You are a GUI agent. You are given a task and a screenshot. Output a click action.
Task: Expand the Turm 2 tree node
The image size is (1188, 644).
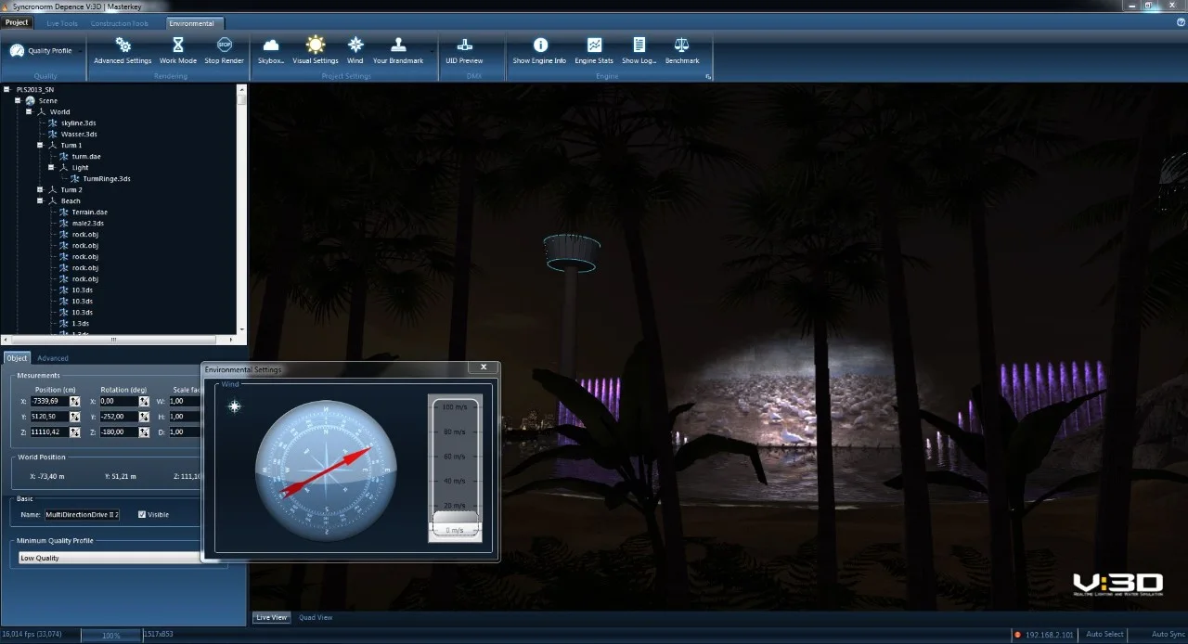(x=40, y=189)
